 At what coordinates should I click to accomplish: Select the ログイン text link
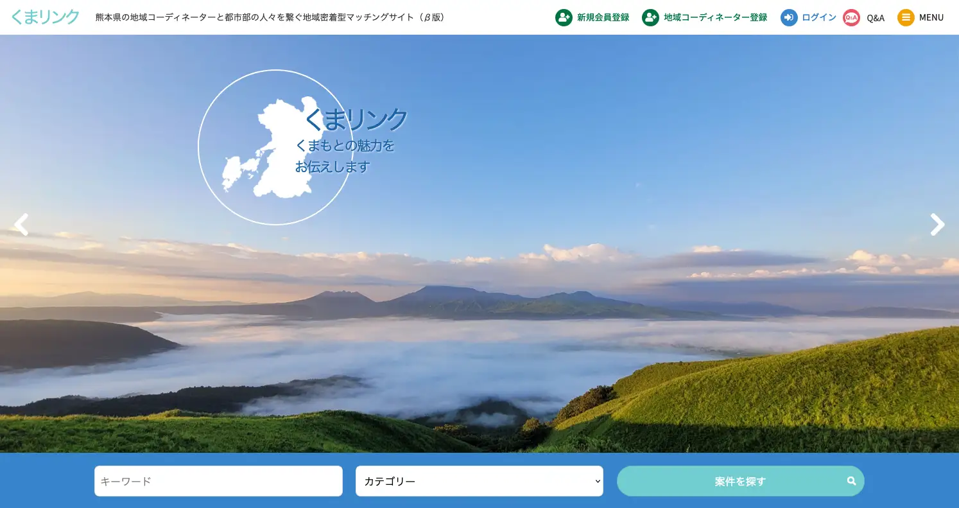[819, 17]
